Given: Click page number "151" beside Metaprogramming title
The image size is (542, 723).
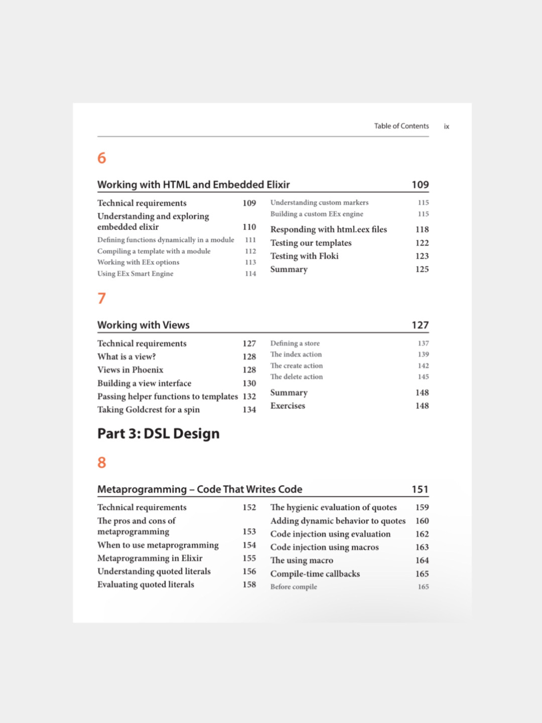Looking at the screenshot, I should [420, 490].
